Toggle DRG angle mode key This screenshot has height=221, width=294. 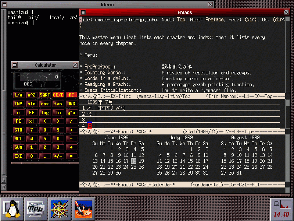click(x=71, y=104)
